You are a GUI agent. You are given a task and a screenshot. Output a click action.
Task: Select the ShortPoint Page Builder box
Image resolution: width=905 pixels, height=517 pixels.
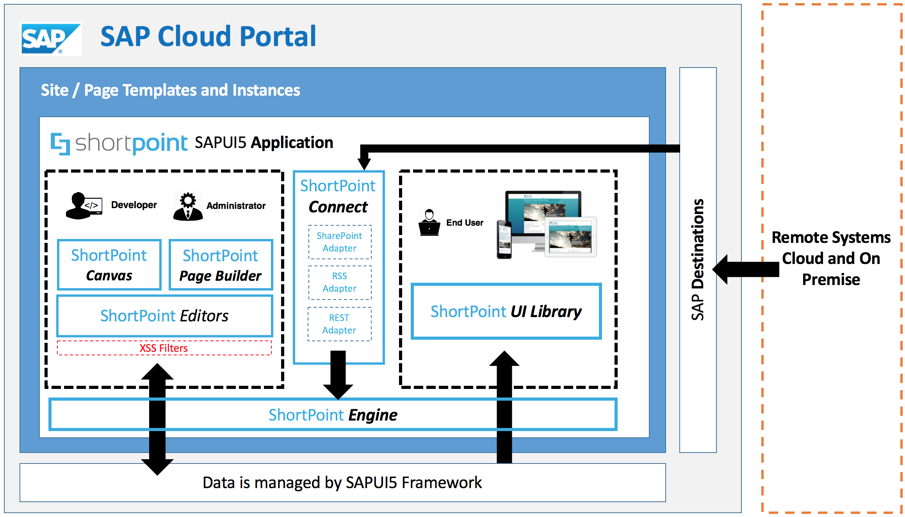[x=221, y=265]
